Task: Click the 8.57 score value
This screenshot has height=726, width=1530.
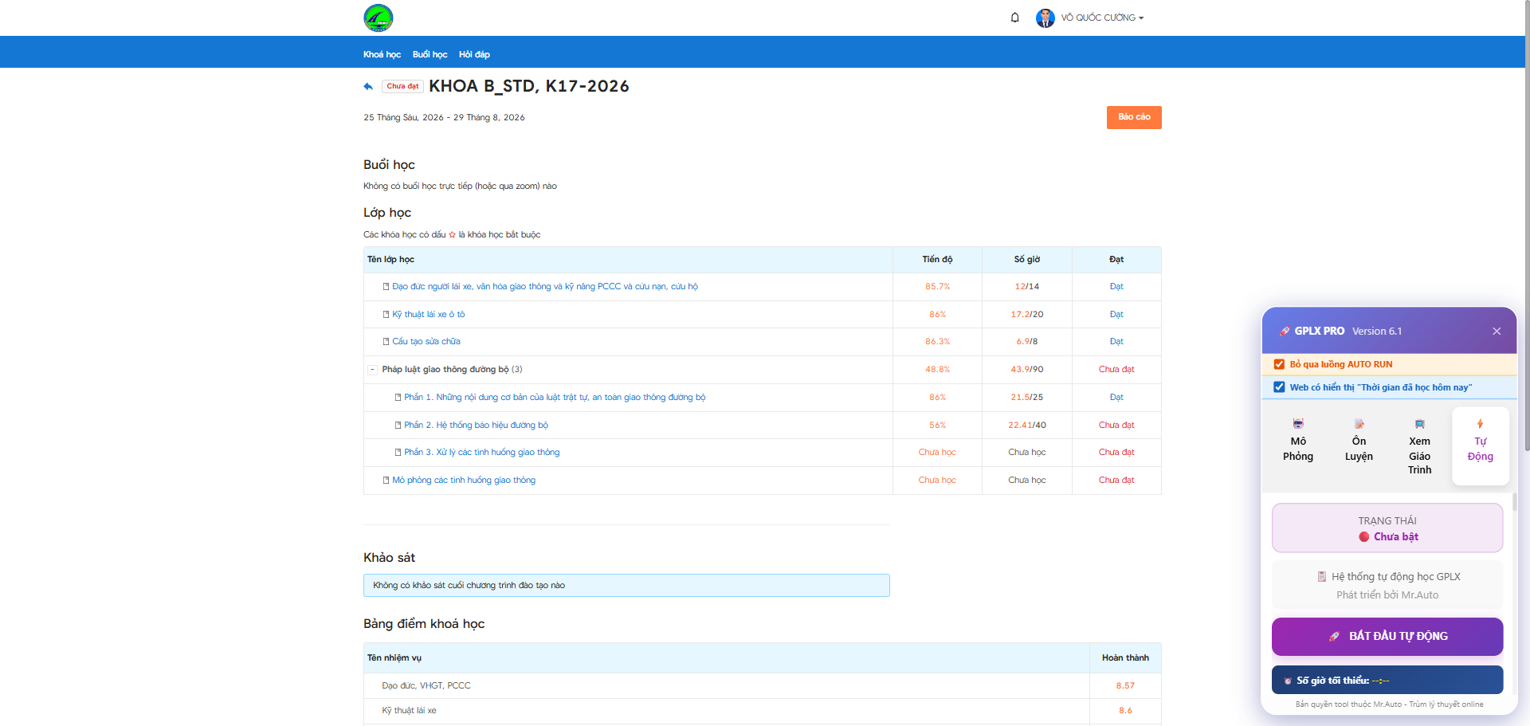Action: click(x=1125, y=685)
